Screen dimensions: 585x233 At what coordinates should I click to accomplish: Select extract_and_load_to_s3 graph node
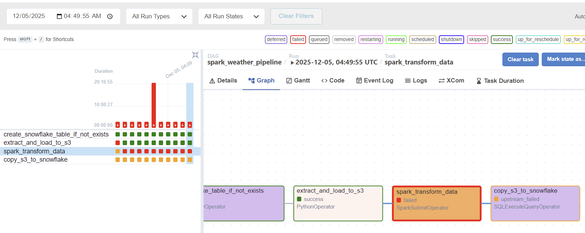point(338,203)
